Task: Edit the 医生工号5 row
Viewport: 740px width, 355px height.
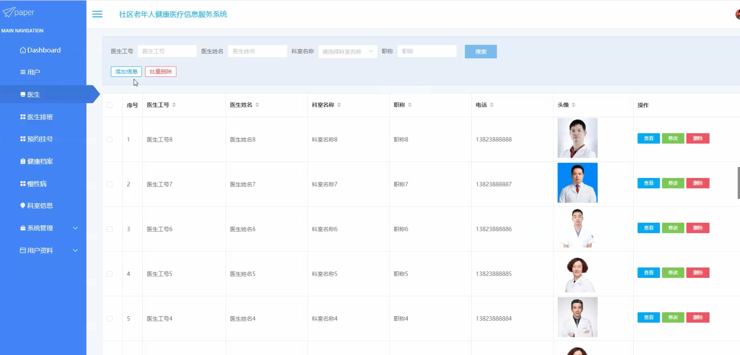Action: click(673, 272)
